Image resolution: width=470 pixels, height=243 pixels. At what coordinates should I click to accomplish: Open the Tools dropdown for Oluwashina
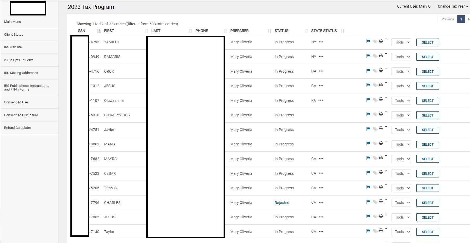tap(401, 101)
